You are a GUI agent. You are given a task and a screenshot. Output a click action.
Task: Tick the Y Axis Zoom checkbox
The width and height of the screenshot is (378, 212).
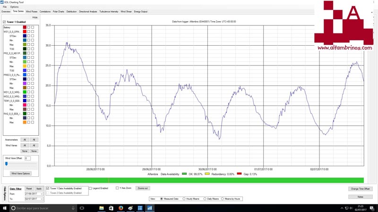pos(117,188)
